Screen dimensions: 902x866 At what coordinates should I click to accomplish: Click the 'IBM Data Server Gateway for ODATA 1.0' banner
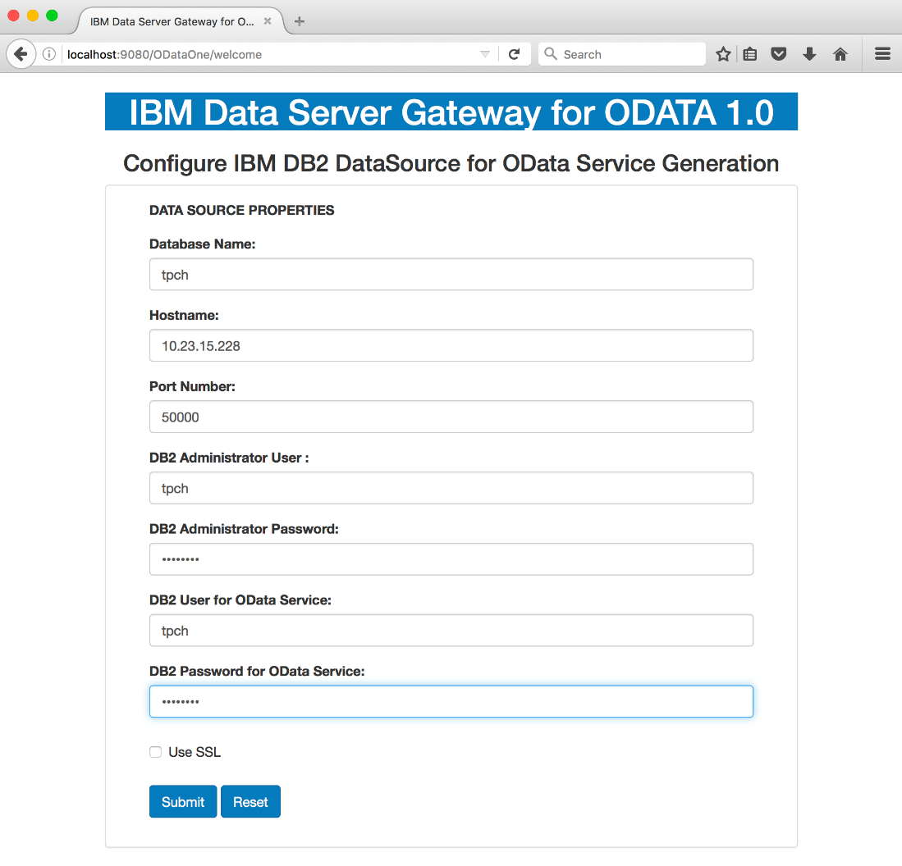click(x=451, y=112)
